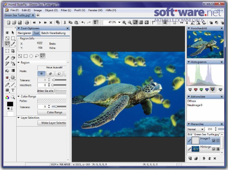Click the Redo arrow icon
This screenshot has width=228, height=170.
point(89,22)
